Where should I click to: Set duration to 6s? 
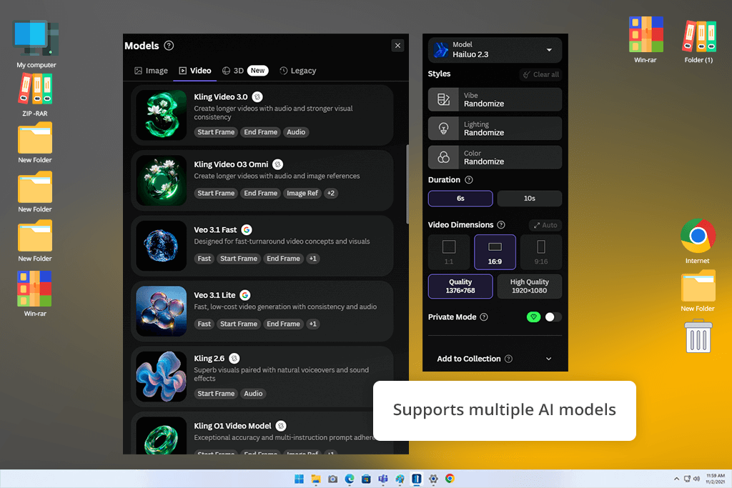coord(460,199)
